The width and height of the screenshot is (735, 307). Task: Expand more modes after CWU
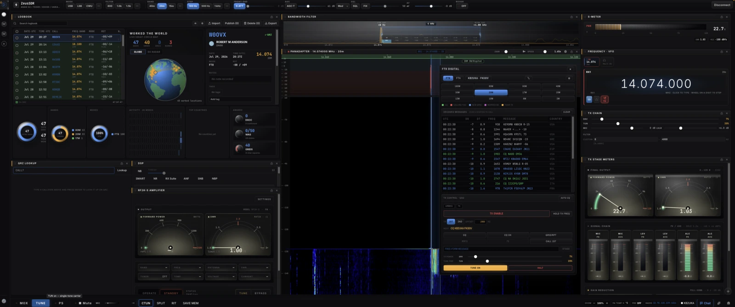coord(99,6)
